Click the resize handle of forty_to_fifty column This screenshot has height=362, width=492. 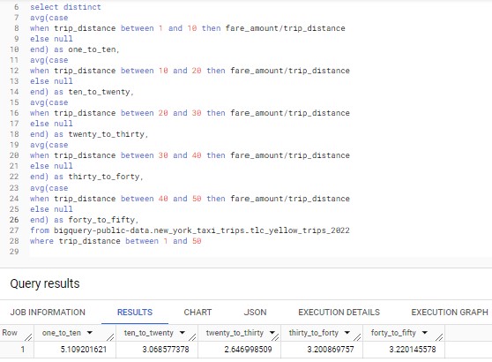(x=439, y=337)
